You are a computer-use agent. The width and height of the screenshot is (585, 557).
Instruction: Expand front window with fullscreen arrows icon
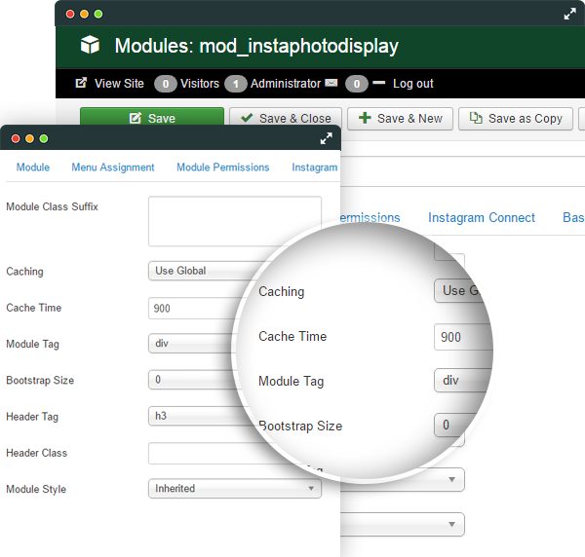326,138
